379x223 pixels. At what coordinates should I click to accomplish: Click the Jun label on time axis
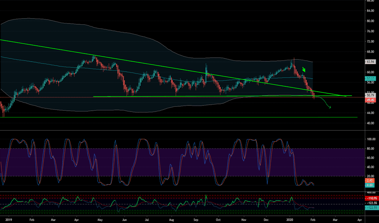(x=124, y=220)
